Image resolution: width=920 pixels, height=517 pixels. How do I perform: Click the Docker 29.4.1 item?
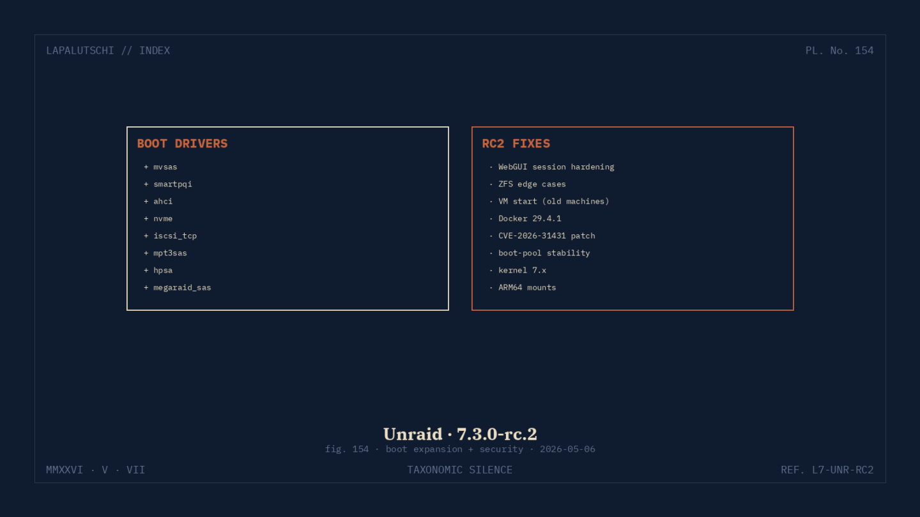pos(525,218)
